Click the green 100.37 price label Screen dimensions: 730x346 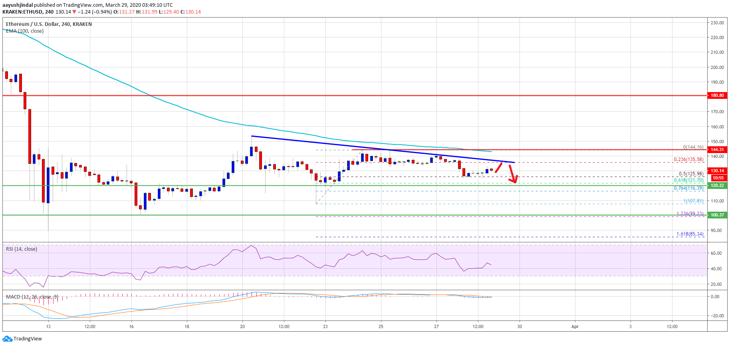[717, 215]
